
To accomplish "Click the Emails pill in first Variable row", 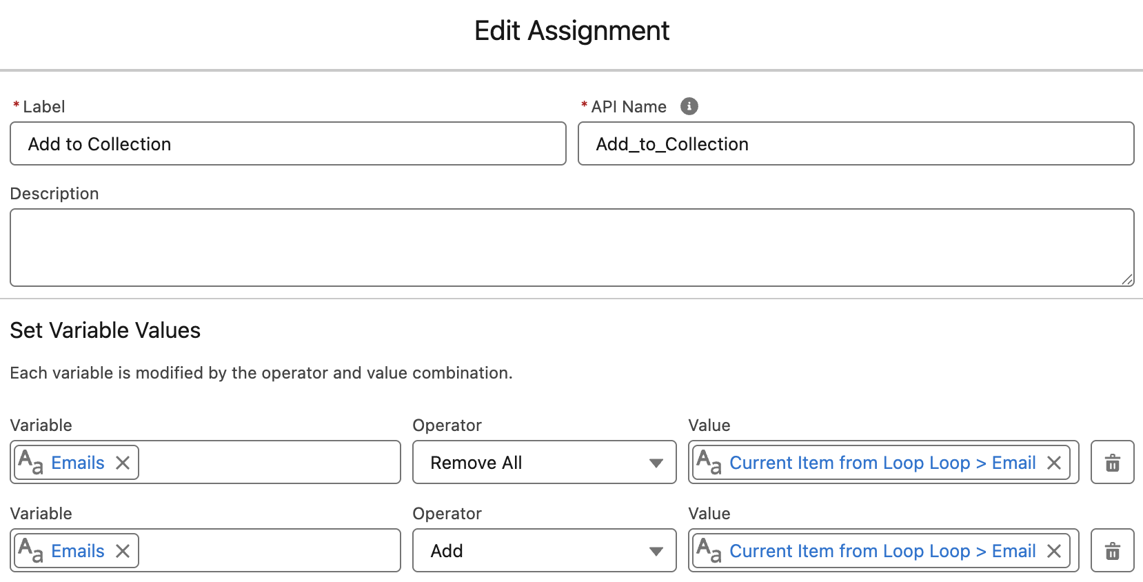I will coord(77,463).
